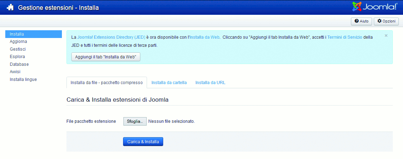Click the puzzle-piece extensions icon in header
Screen dimensions: 403x159
click(x=10, y=8)
